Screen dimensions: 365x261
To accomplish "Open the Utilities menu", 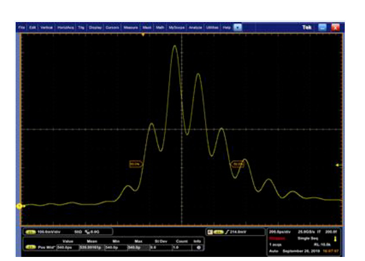I will [212, 27].
